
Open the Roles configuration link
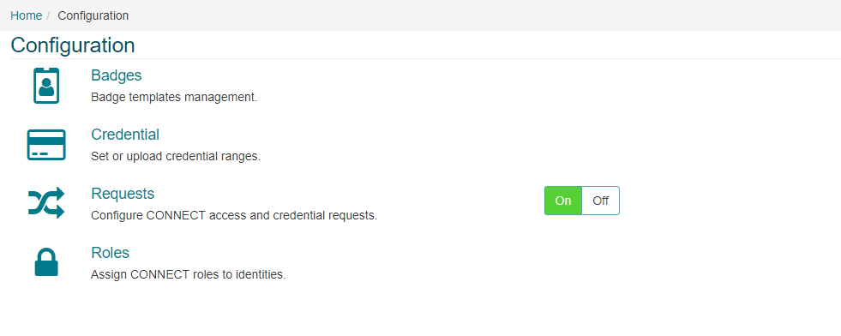[111, 252]
